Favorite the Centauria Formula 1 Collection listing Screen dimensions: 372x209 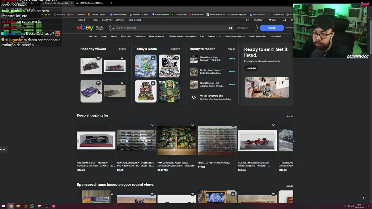pos(152,125)
